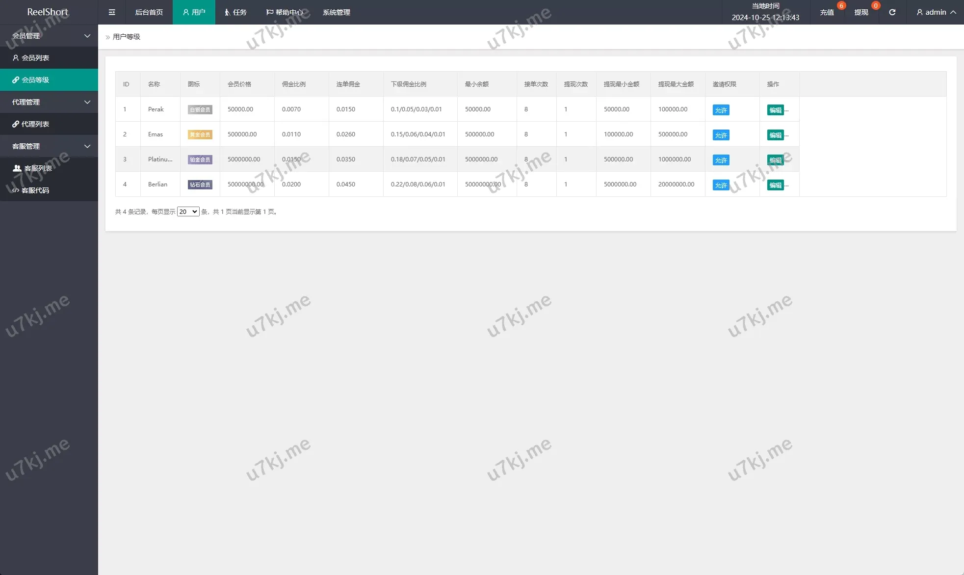Select 会员等级 sidebar item

click(x=35, y=80)
